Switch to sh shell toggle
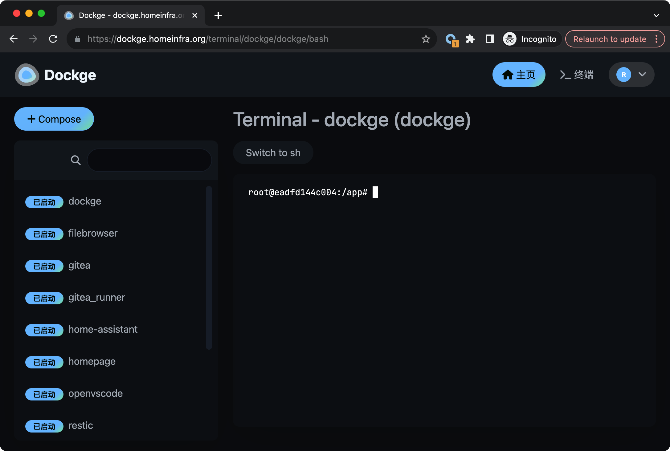Screen dimensions: 670x451 click(273, 153)
